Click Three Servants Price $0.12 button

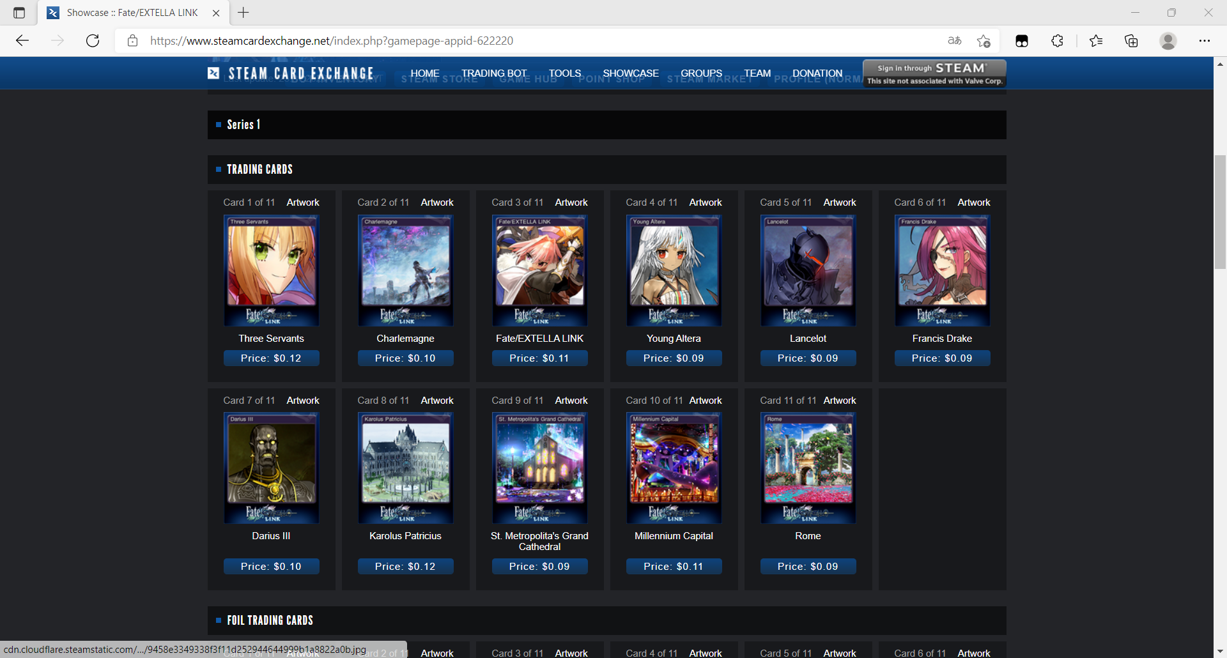[272, 358]
